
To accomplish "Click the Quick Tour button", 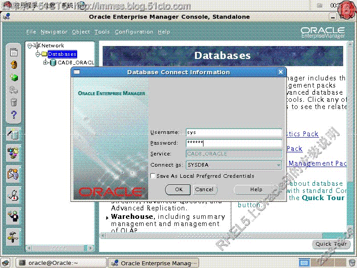I will point(331,244).
